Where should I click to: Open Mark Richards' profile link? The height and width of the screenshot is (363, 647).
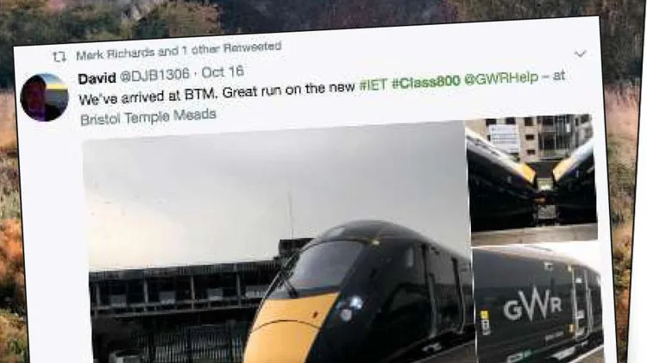pyautogui.click(x=115, y=53)
